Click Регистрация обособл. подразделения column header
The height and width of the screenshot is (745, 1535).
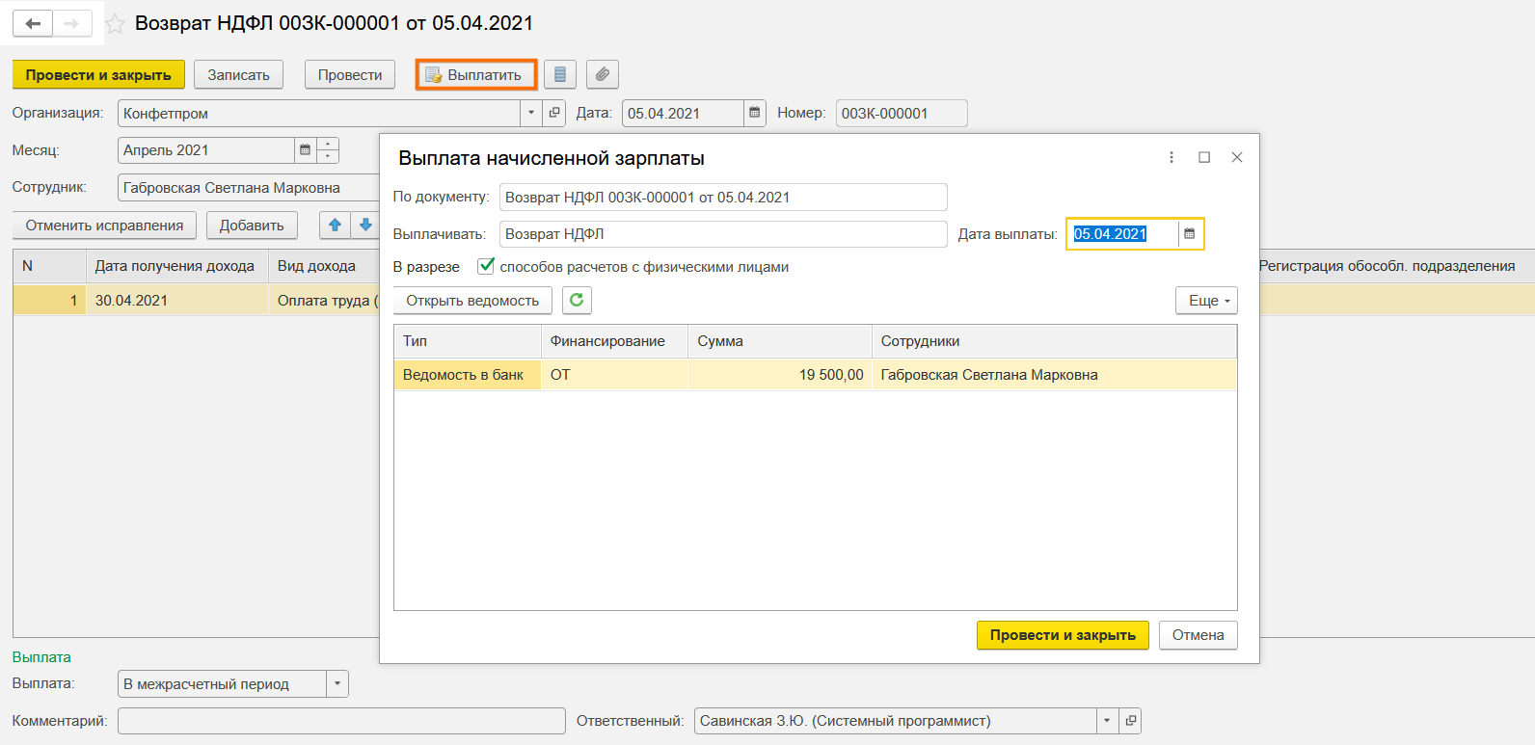(x=1396, y=266)
